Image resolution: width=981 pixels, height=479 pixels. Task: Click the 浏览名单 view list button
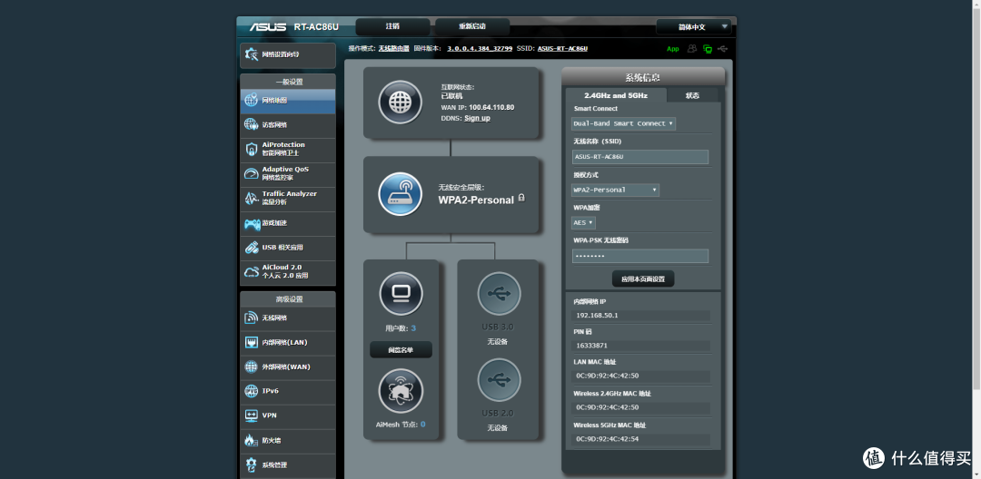(x=401, y=350)
